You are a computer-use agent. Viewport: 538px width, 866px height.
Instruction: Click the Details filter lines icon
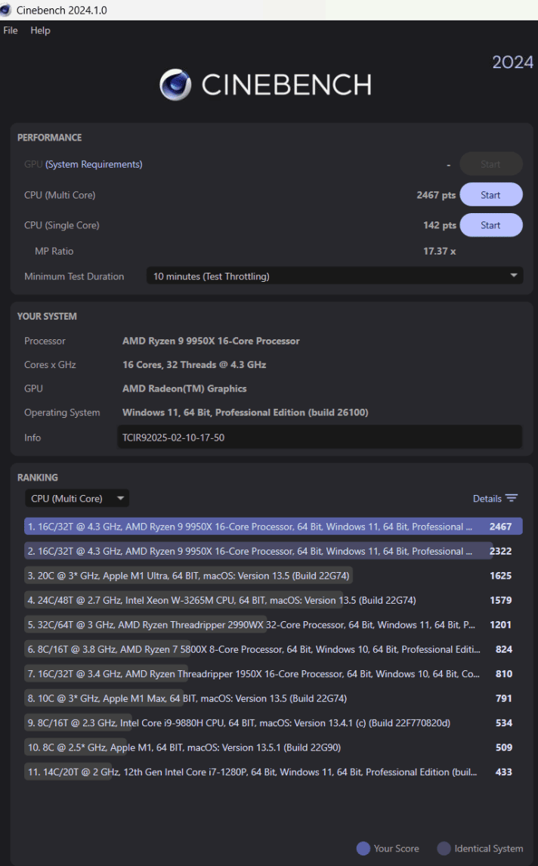click(x=512, y=498)
